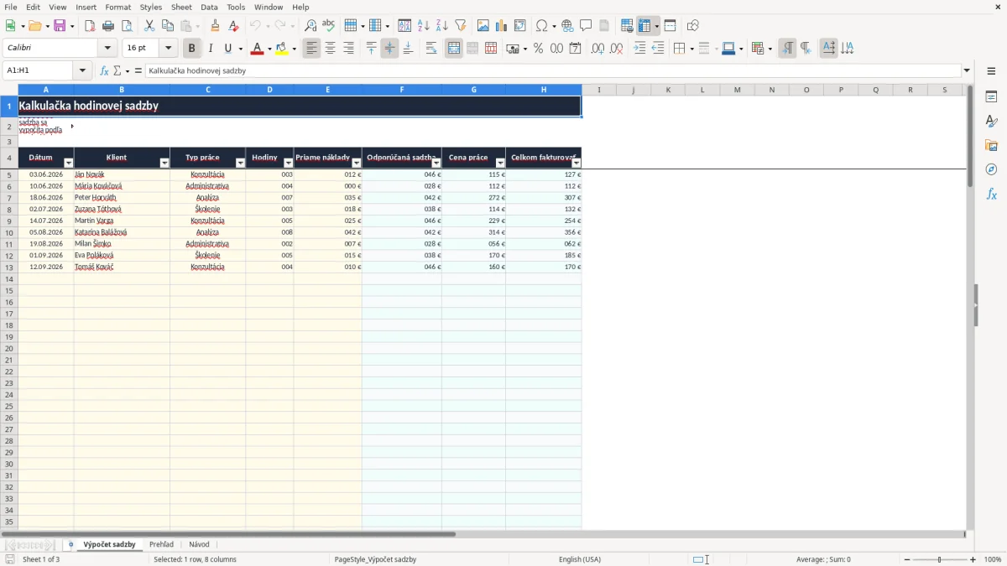Switch to the Prehľad sheet tab

(x=161, y=545)
